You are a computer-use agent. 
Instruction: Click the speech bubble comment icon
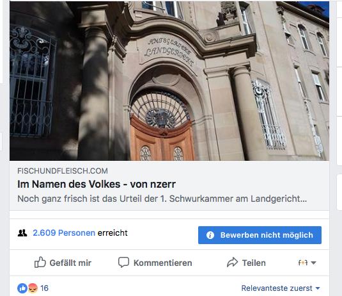click(123, 262)
